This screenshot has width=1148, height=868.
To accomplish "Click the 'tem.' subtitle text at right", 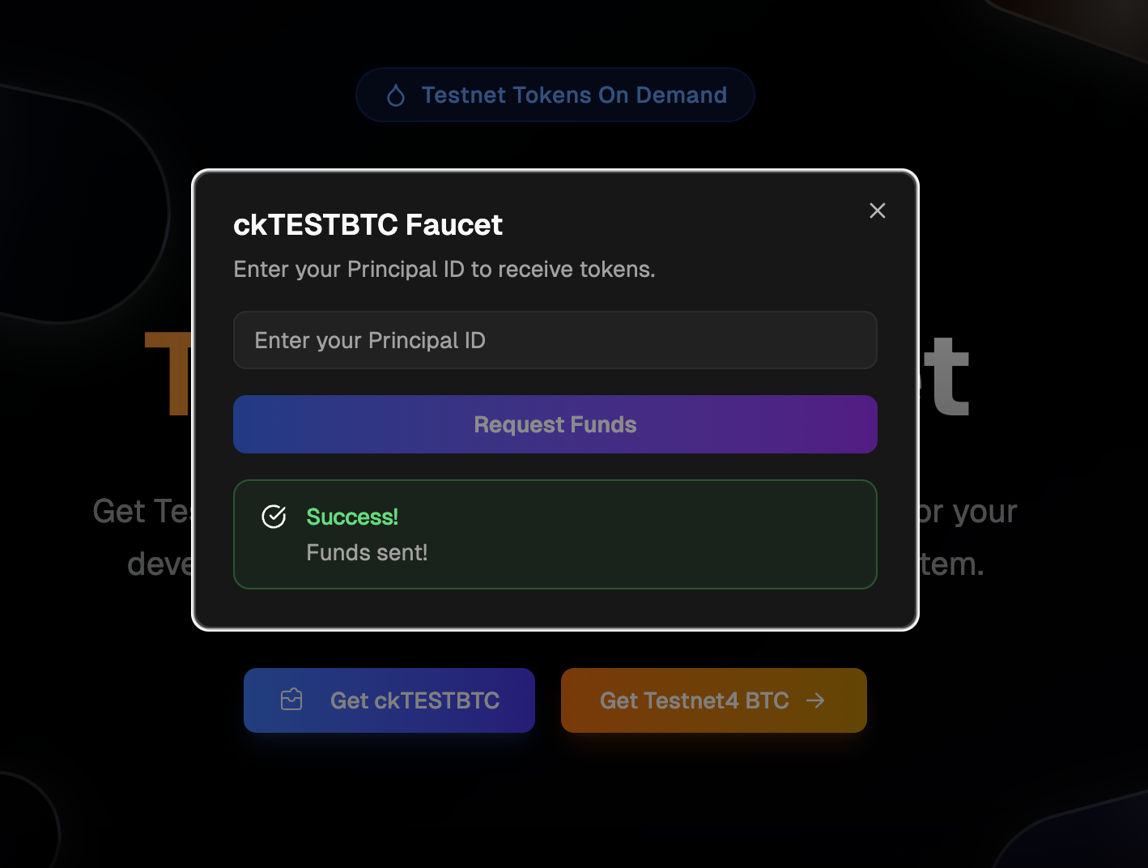I will point(952,564).
